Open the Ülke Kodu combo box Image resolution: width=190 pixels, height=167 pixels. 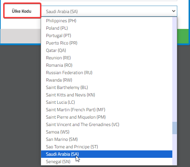pyautogui.click(x=109, y=11)
